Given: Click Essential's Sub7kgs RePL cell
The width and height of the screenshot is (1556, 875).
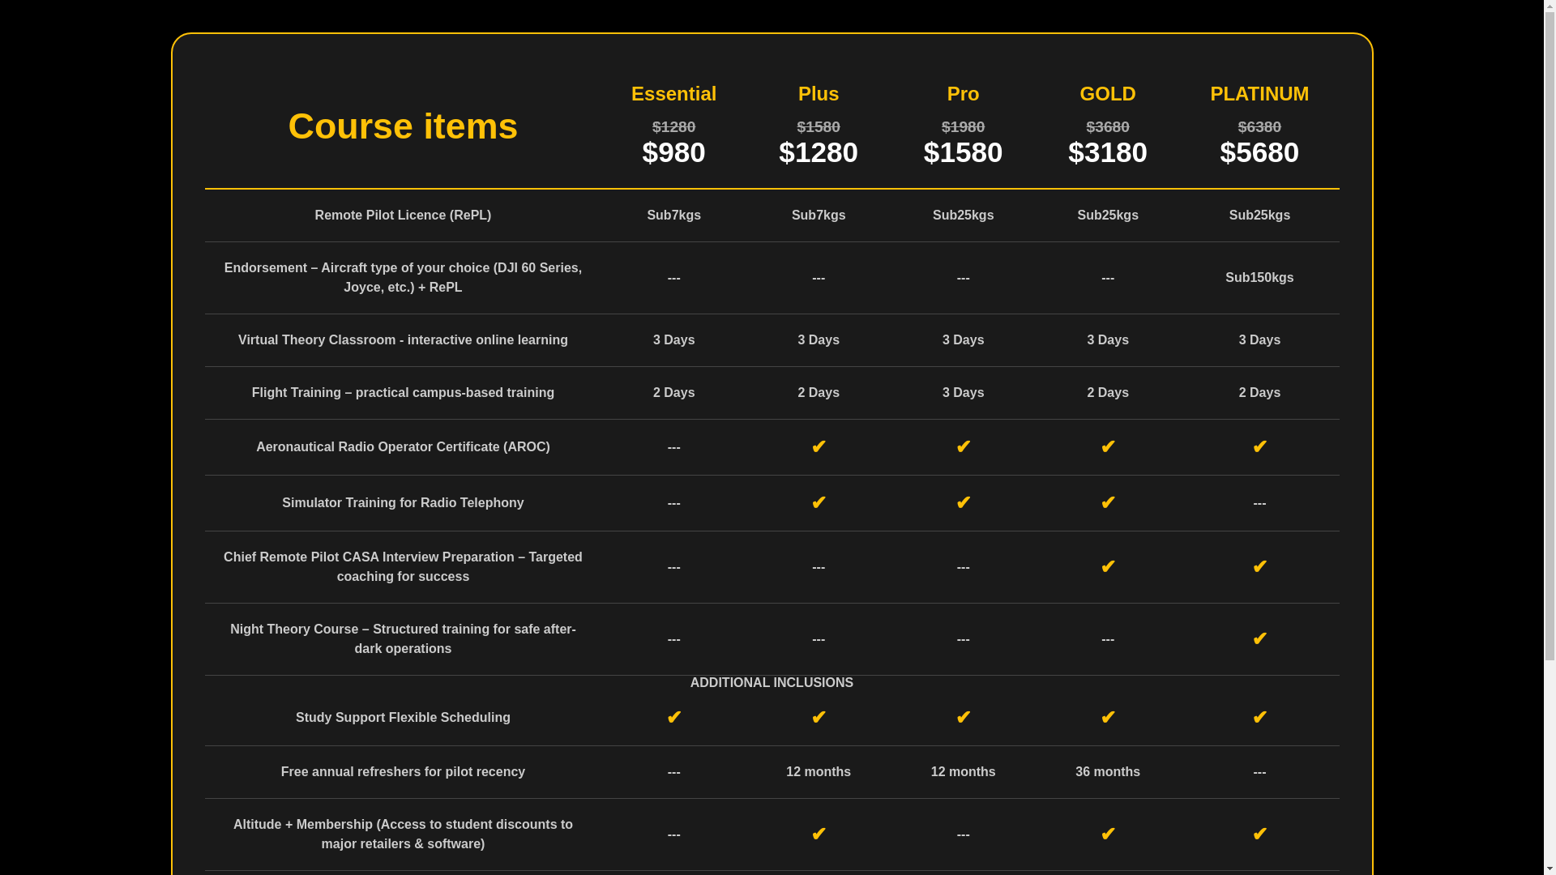Looking at the screenshot, I should 673,216.
